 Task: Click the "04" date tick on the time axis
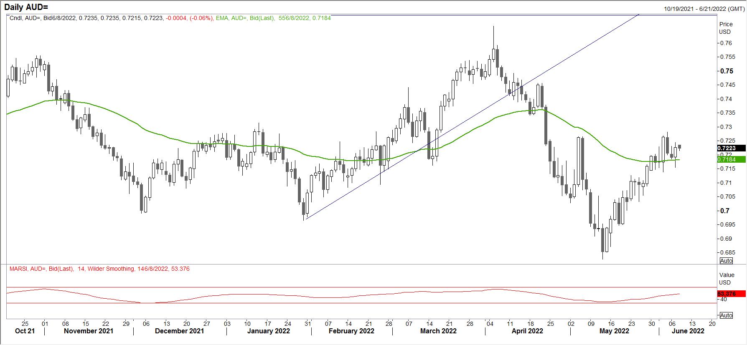click(x=490, y=323)
